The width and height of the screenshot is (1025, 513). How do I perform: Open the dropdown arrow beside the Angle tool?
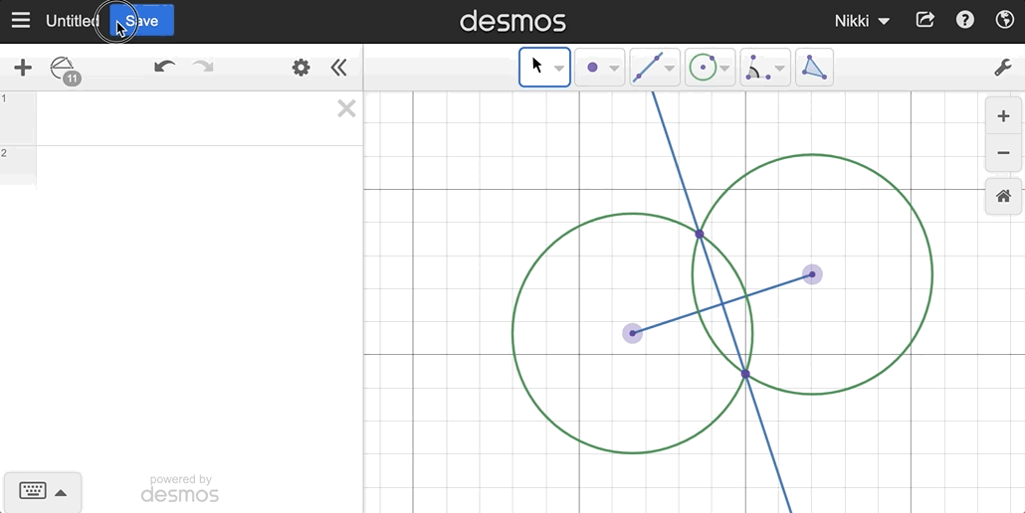point(780,69)
